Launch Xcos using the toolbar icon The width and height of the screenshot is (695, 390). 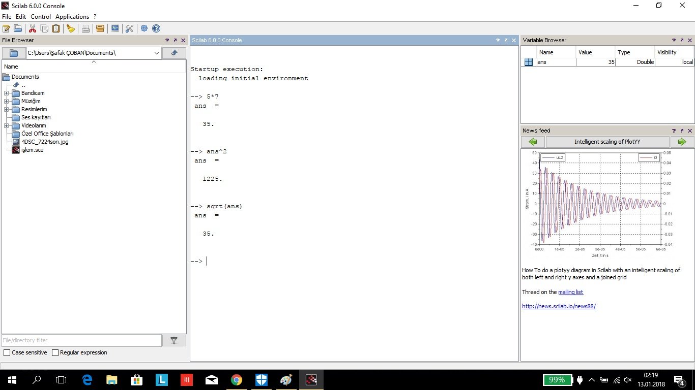coord(115,28)
